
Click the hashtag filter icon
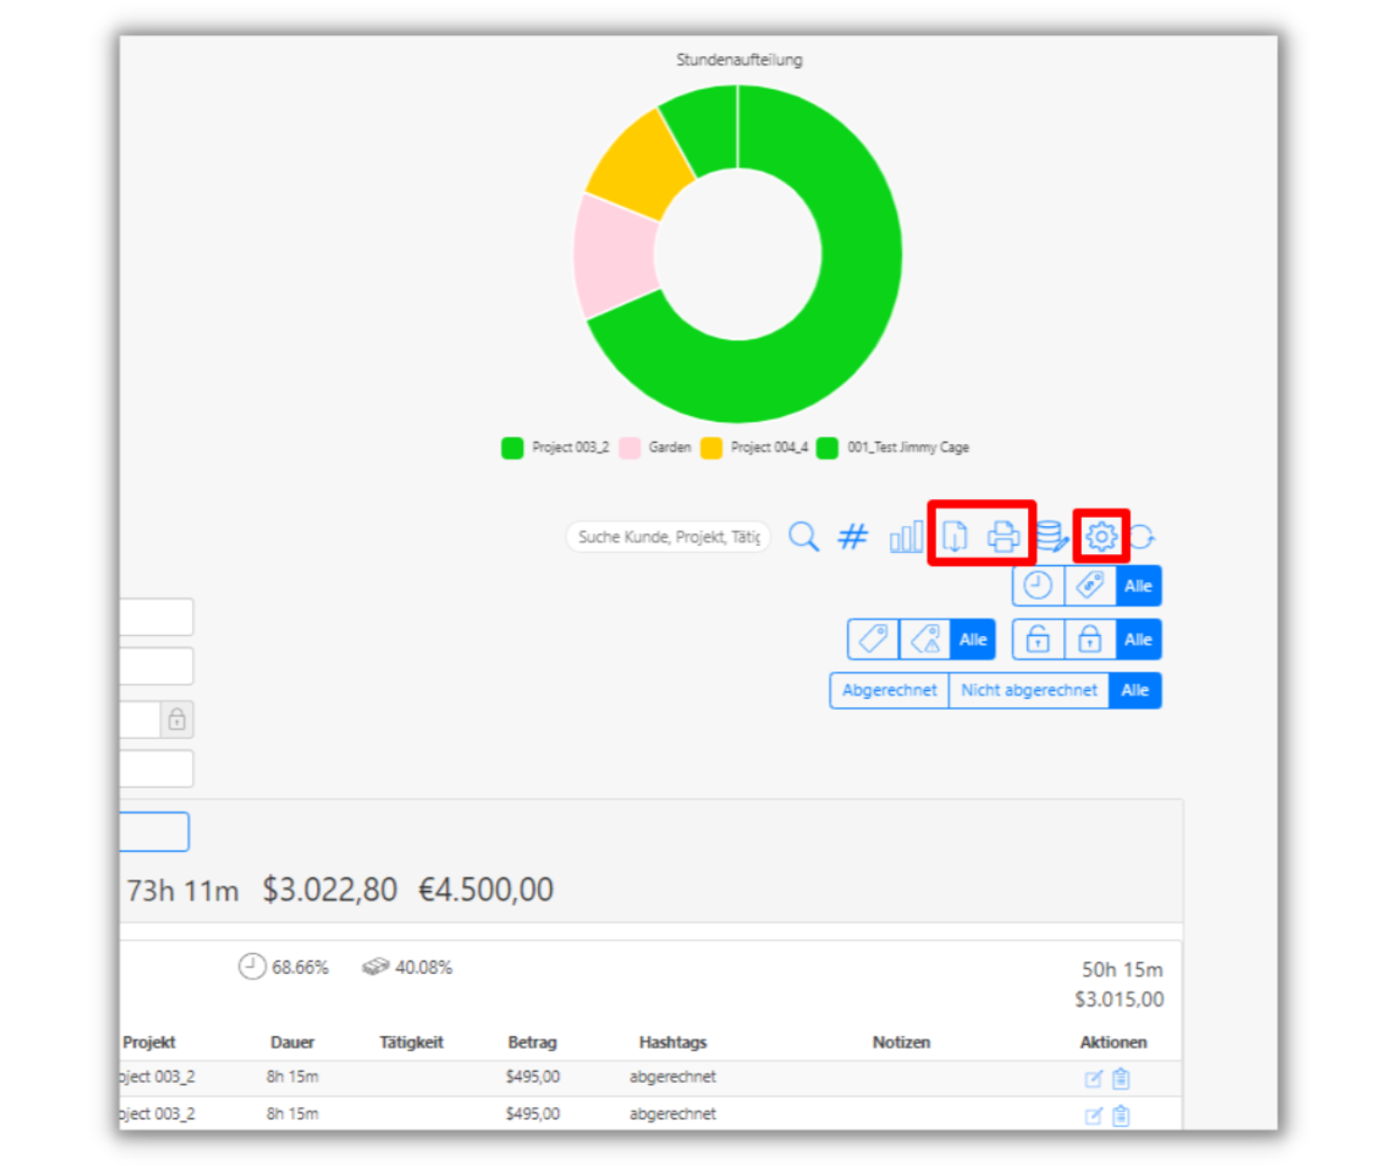click(x=852, y=536)
